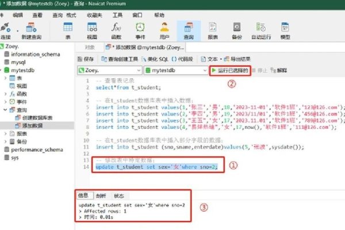Image resolution: width=345 pixels, height=230 pixels.
Task: Expand the Backup (备份) tree node
Action: (x=6, y=141)
